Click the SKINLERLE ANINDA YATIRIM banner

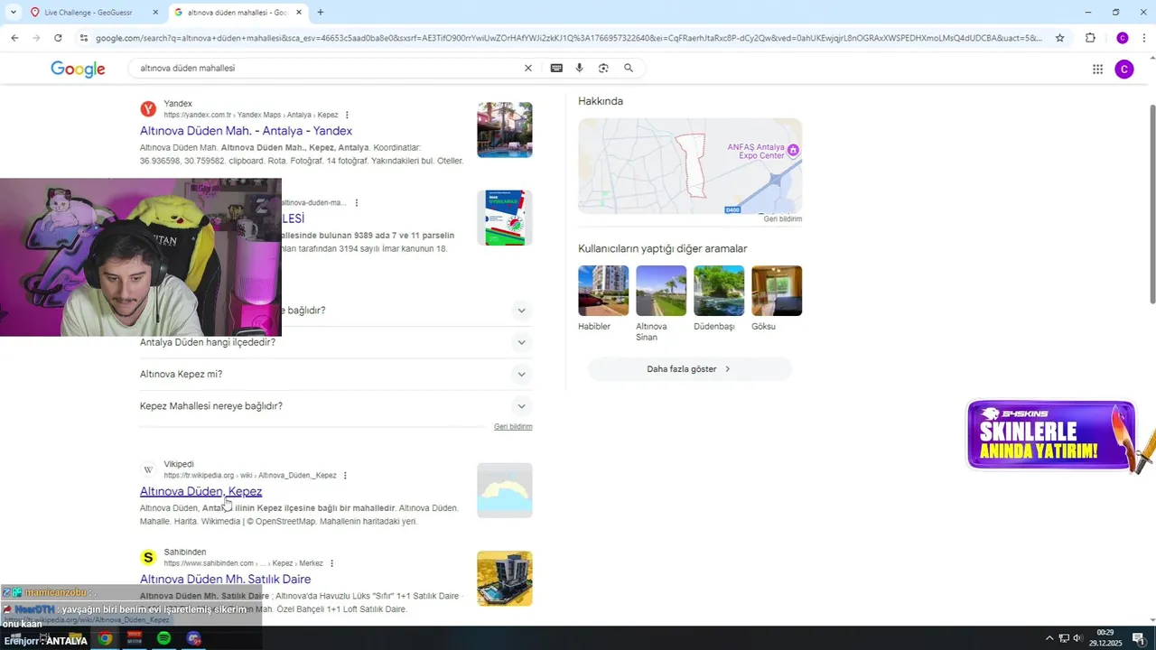(x=1051, y=435)
